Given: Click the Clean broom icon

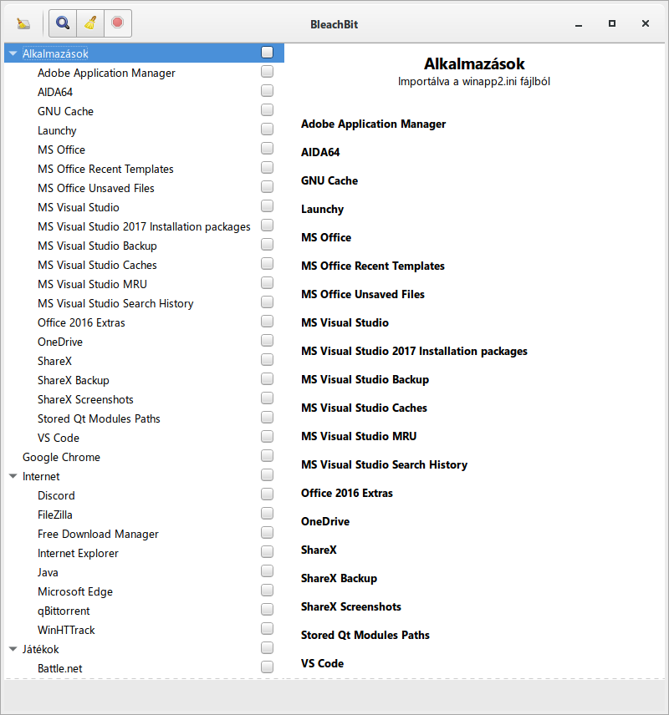Looking at the screenshot, I should (90, 23).
